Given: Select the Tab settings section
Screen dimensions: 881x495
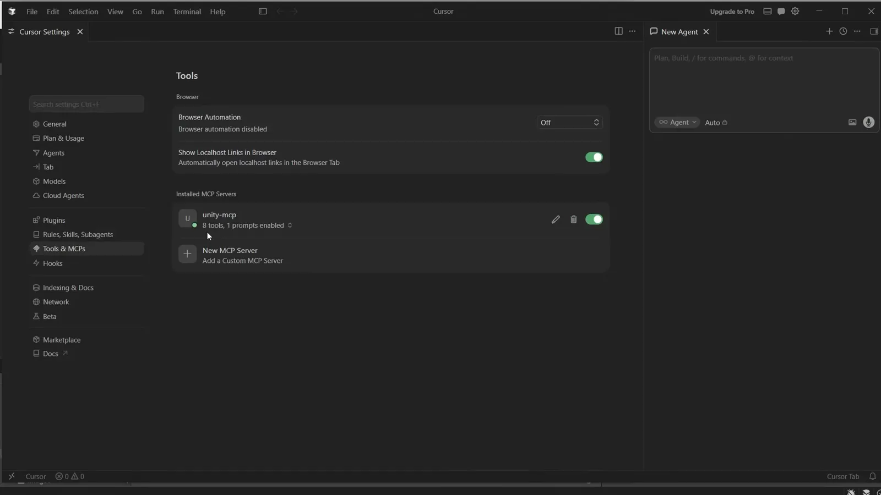Looking at the screenshot, I should 86,167.
